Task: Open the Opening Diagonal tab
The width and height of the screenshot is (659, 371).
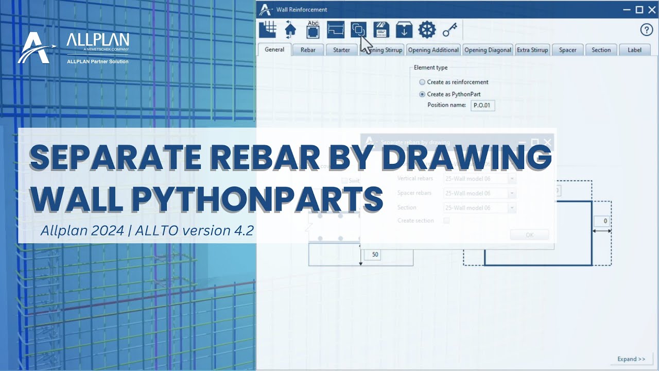Action: click(488, 50)
